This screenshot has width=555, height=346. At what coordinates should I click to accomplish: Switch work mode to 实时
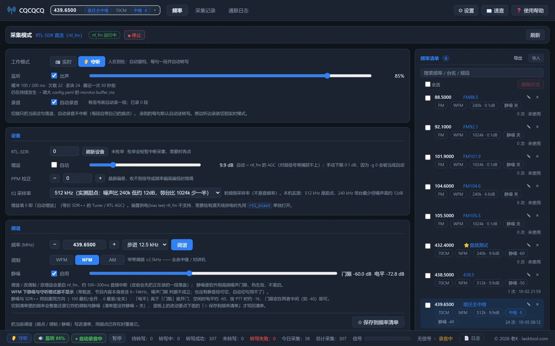point(63,62)
